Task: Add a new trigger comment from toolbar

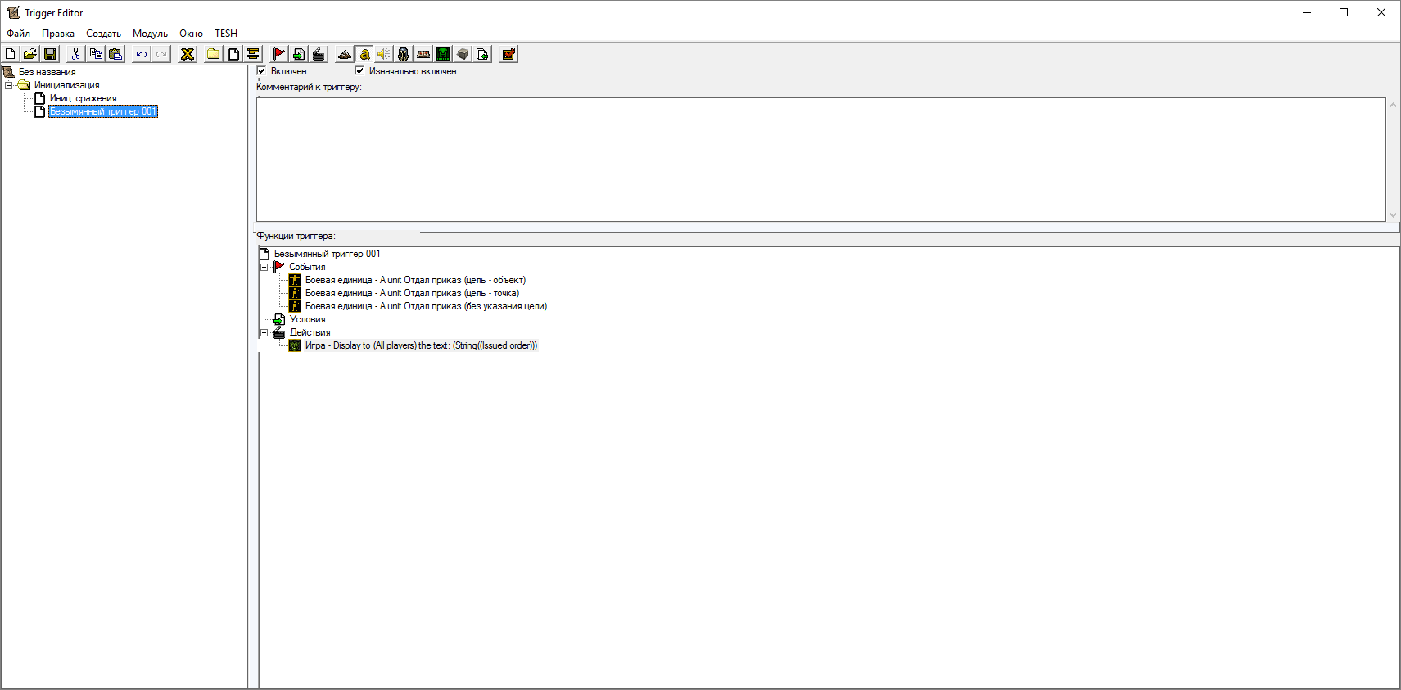Action: [253, 54]
